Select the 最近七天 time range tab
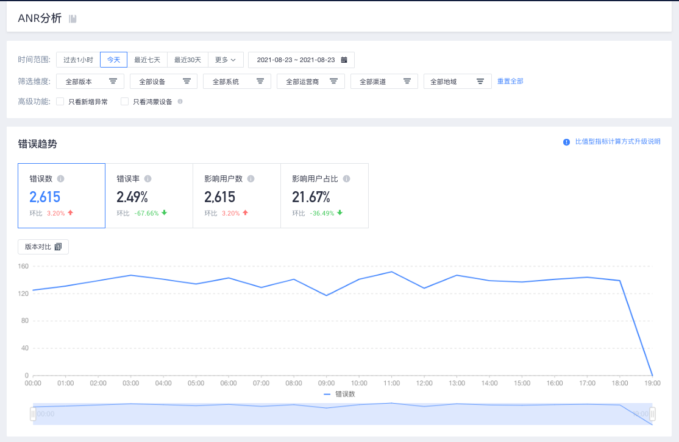This screenshot has width=679, height=442. click(x=148, y=60)
